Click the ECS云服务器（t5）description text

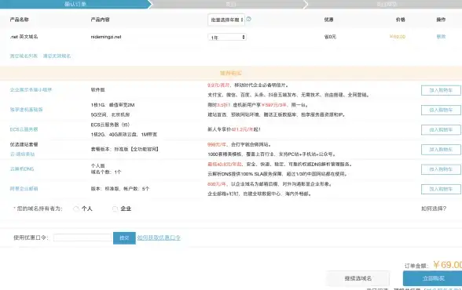click(110, 125)
